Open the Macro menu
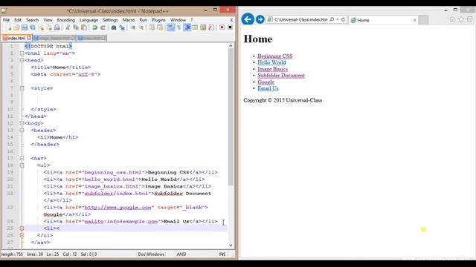The width and height of the screenshot is (476, 267). 129,20
